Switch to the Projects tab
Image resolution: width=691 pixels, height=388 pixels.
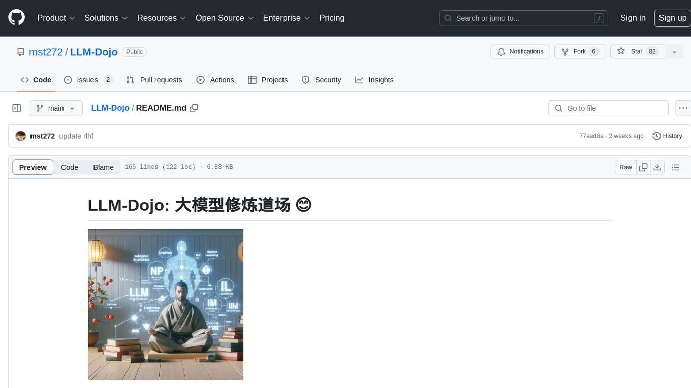268,80
